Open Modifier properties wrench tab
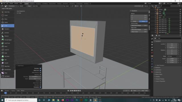 tap(152, 59)
